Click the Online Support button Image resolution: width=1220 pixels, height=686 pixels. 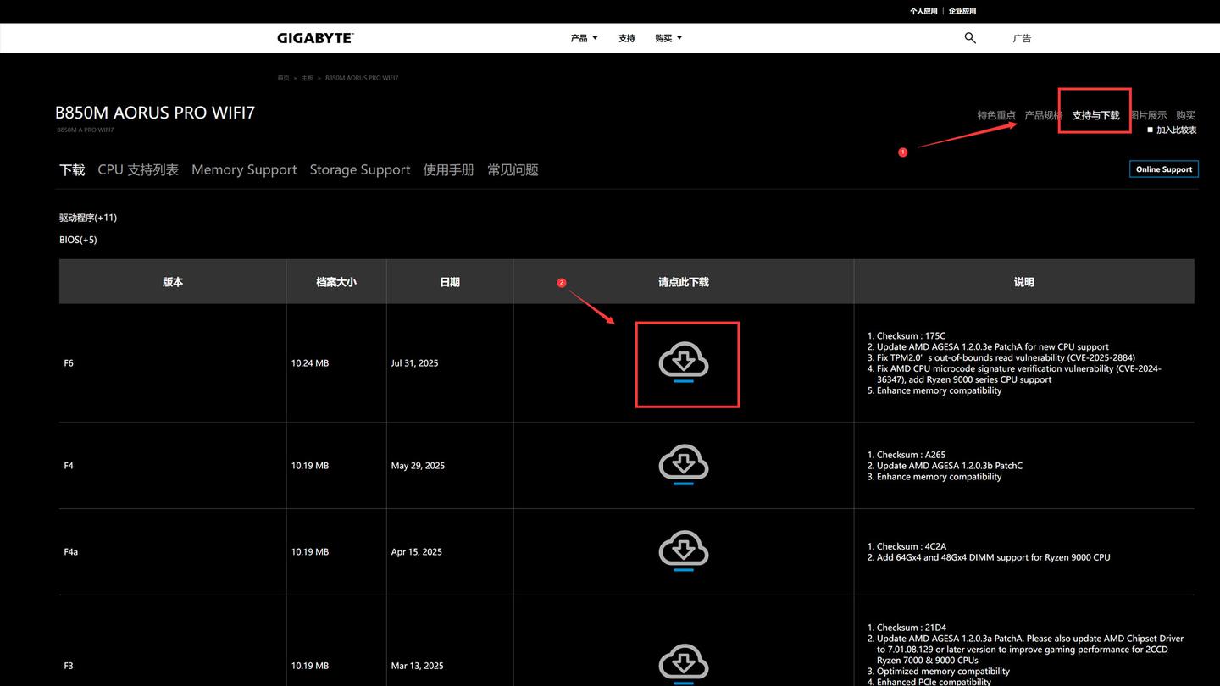(1164, 169)
